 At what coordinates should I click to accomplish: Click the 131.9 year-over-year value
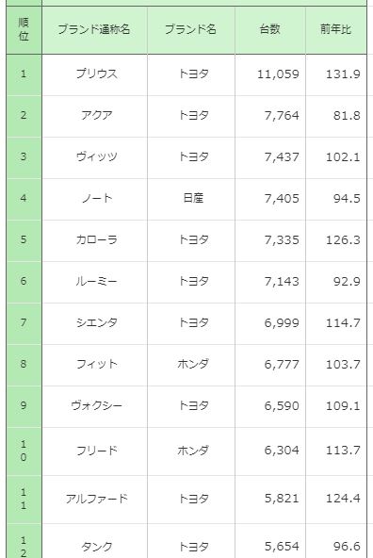343,74
